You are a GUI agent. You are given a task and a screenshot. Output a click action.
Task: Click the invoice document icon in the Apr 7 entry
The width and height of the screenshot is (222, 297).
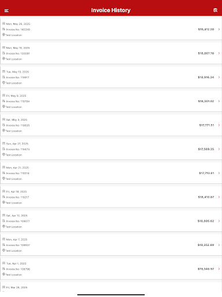point(3,245)
